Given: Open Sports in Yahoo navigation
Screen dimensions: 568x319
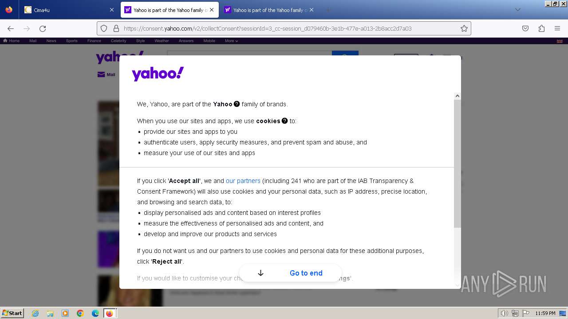Looking at the screenshot, I should (71, 41).
